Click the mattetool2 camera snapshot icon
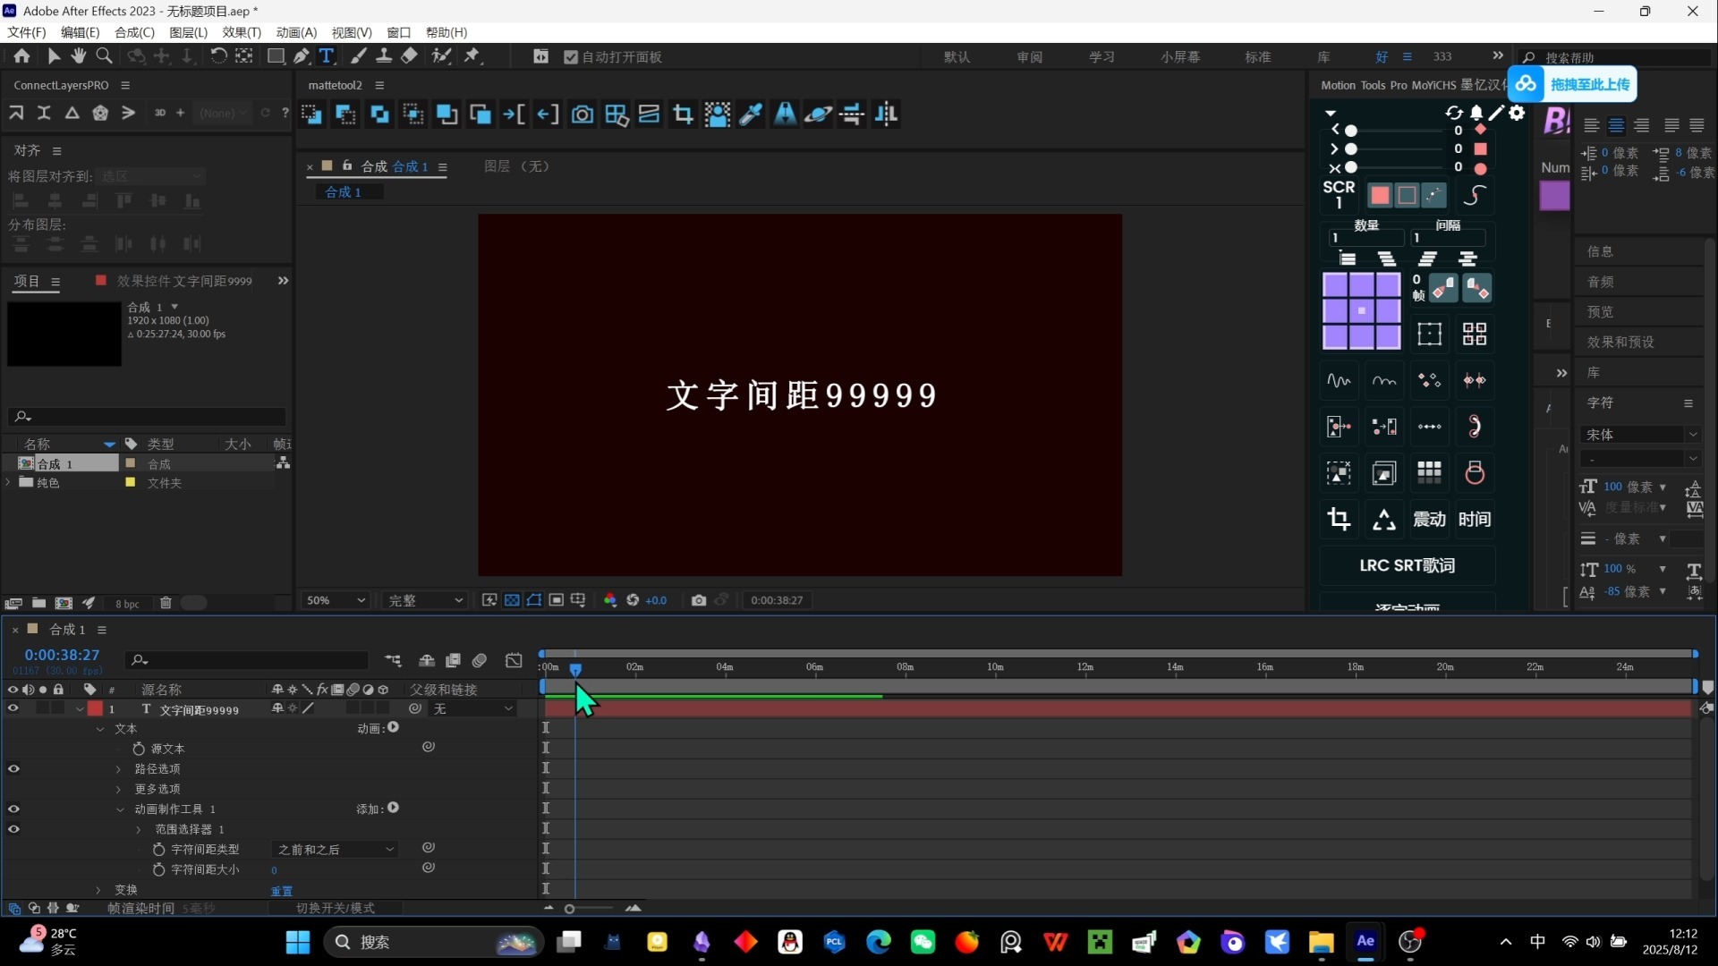Screen dimensions: 1718x966 pyautogui.click(x=583, y=114)
